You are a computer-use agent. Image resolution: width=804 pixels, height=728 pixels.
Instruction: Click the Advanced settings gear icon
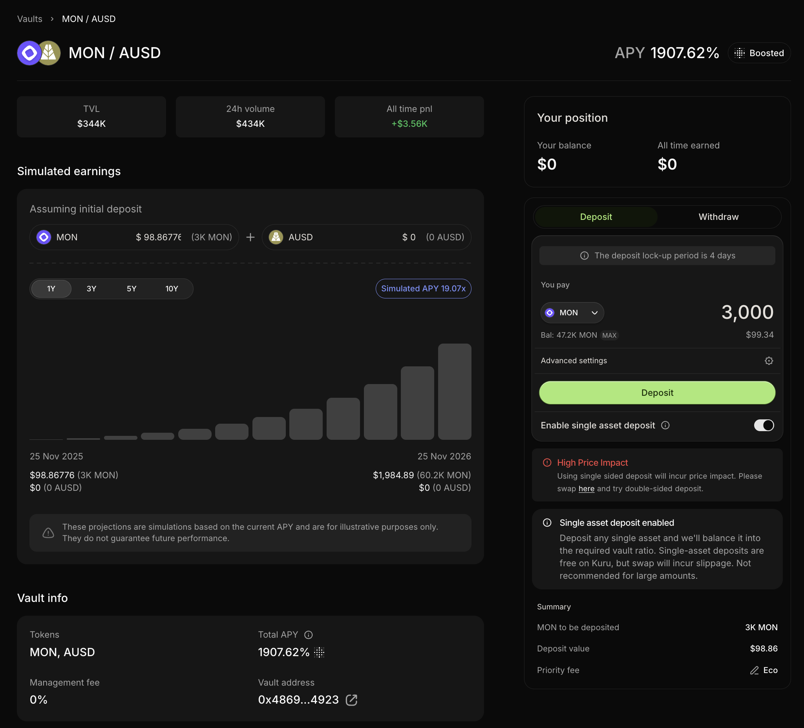point(769,360)
